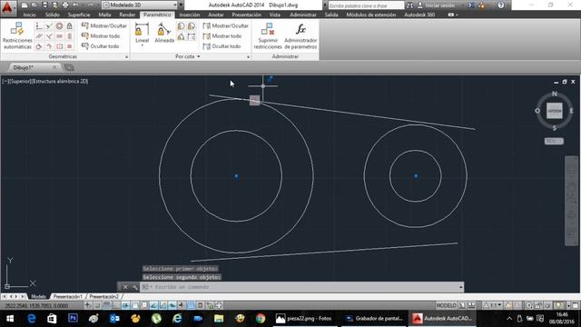Select the equal constraint icon
Viewport: 581px width, 327px height.
point(69,46)
